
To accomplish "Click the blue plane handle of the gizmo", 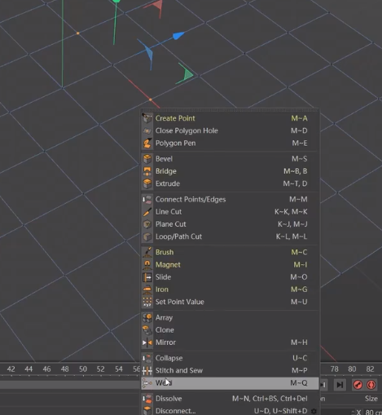I will pyautogui.click(x=149, y=54).
